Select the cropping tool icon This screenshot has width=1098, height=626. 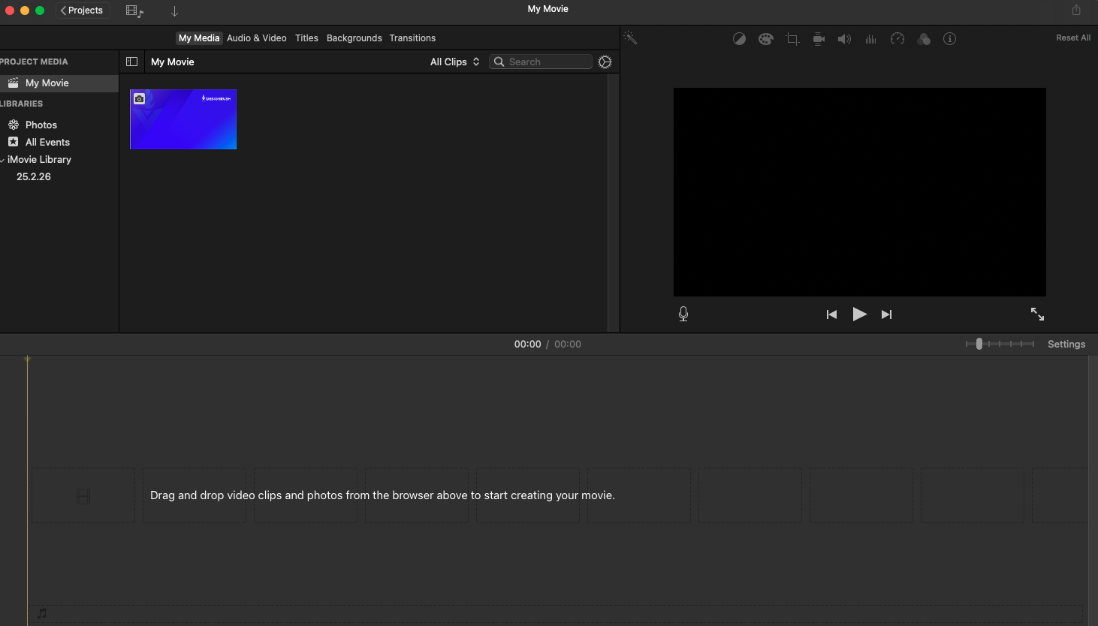792,39
